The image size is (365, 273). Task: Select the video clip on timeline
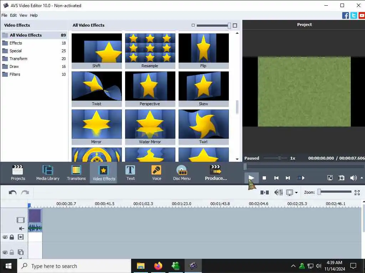35,216
